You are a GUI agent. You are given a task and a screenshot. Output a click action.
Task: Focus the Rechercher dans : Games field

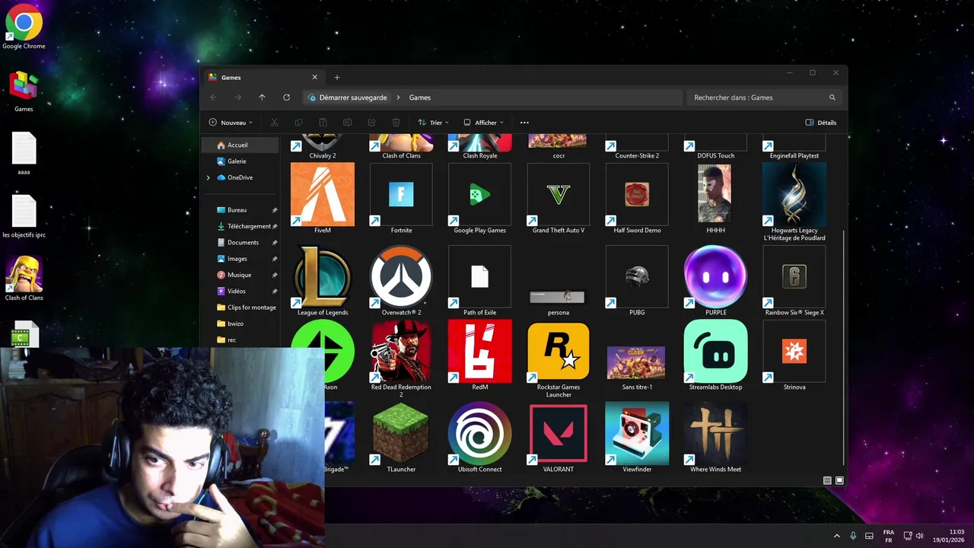tap(763, 97)
